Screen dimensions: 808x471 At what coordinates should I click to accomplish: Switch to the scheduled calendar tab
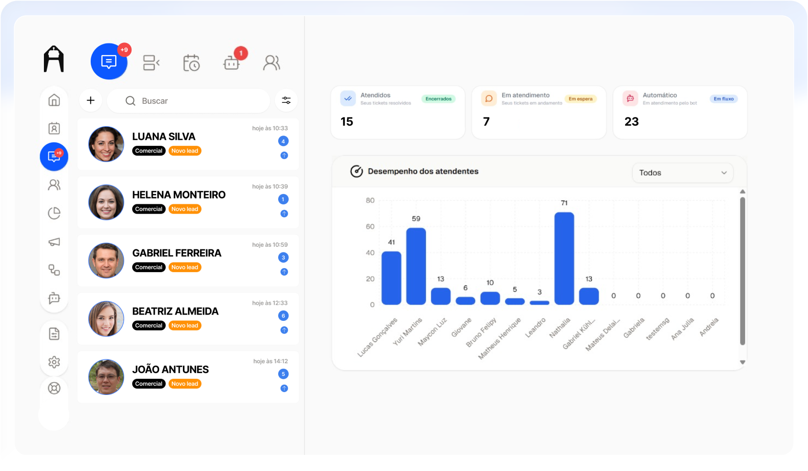(191, 62)
